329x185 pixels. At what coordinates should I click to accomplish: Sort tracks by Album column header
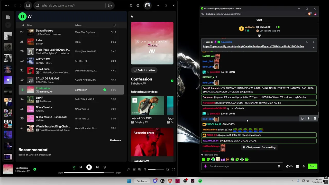(x=78, y=25)
